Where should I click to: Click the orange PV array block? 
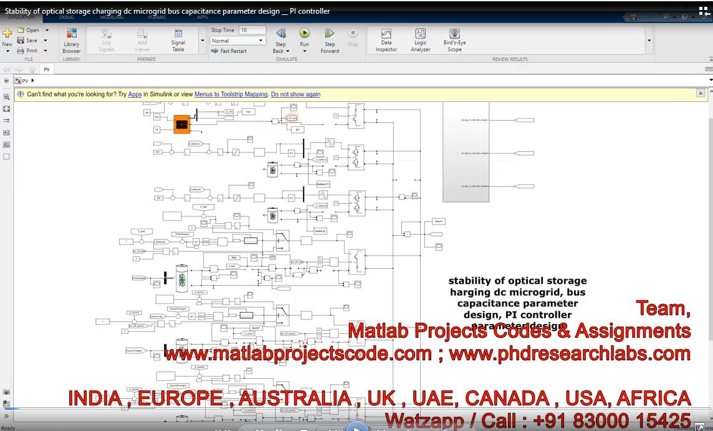181,124
